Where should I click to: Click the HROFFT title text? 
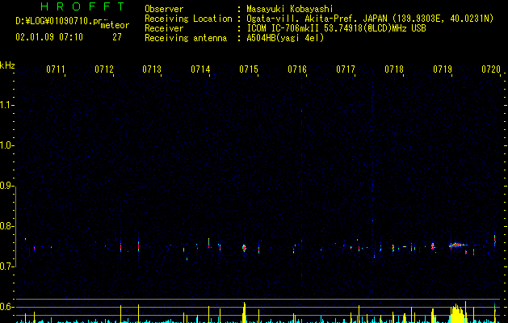click(83, 6)
